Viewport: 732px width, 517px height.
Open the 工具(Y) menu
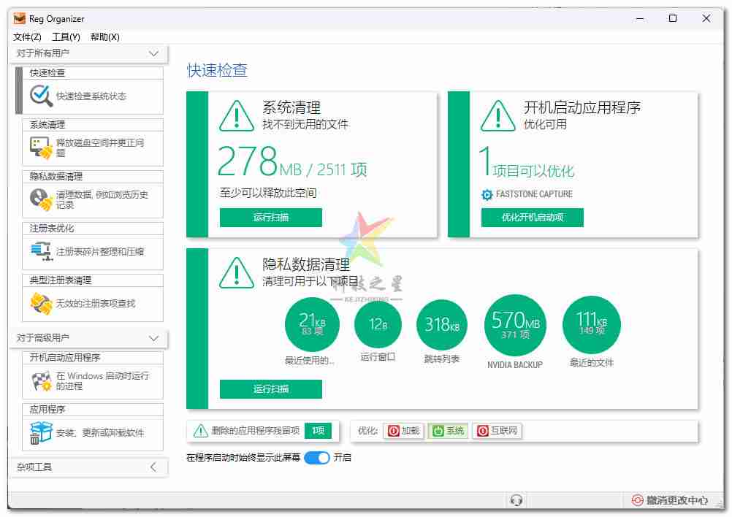coord(66,37)
